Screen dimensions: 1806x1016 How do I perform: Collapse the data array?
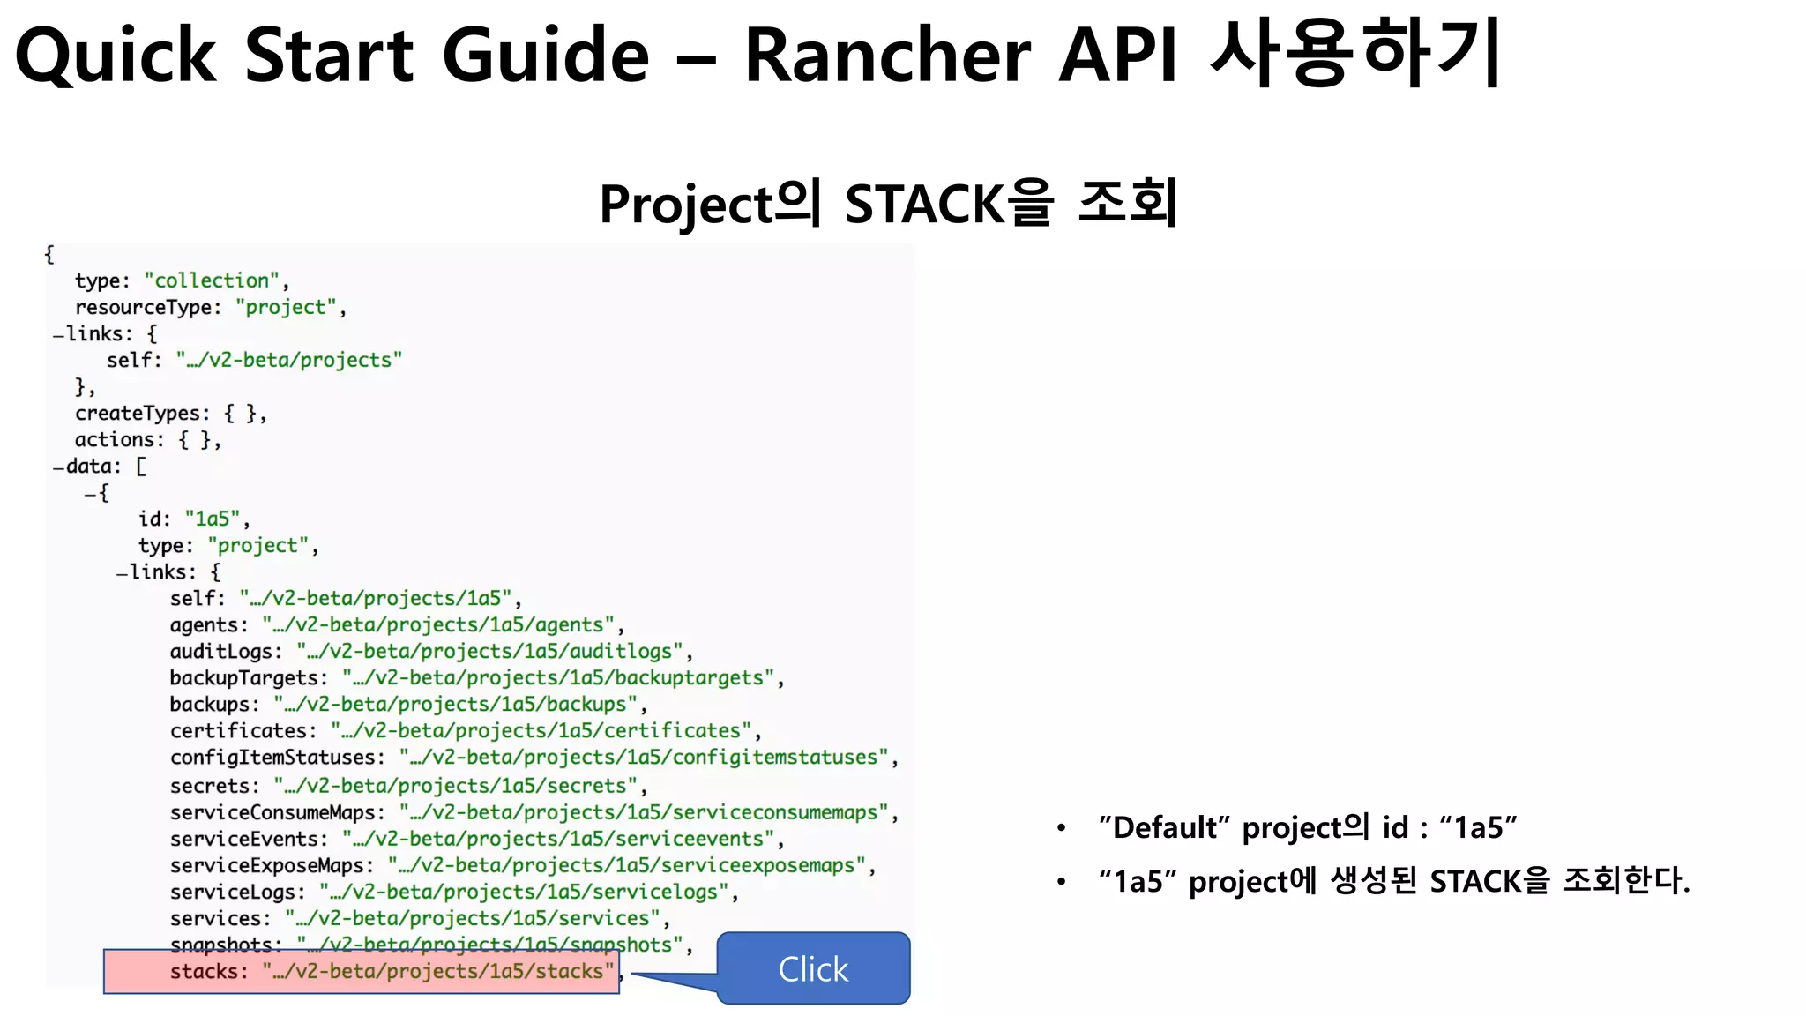coord(58,467)
